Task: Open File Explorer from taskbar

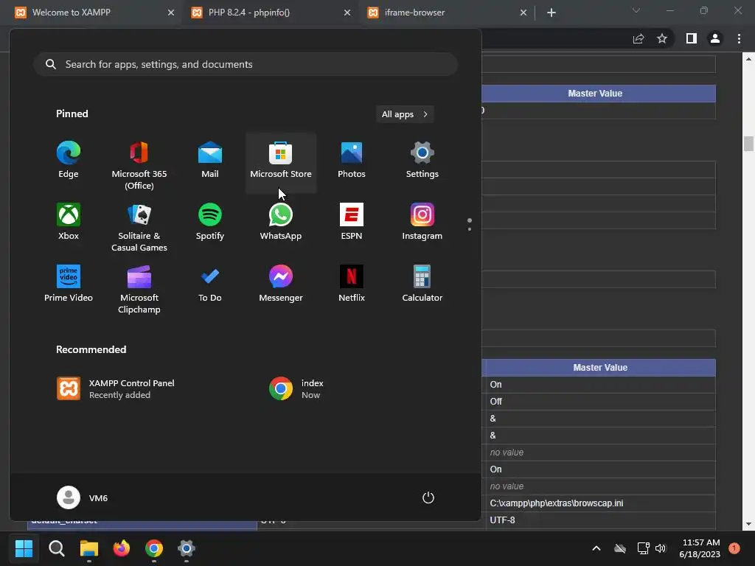Action: 89,548
